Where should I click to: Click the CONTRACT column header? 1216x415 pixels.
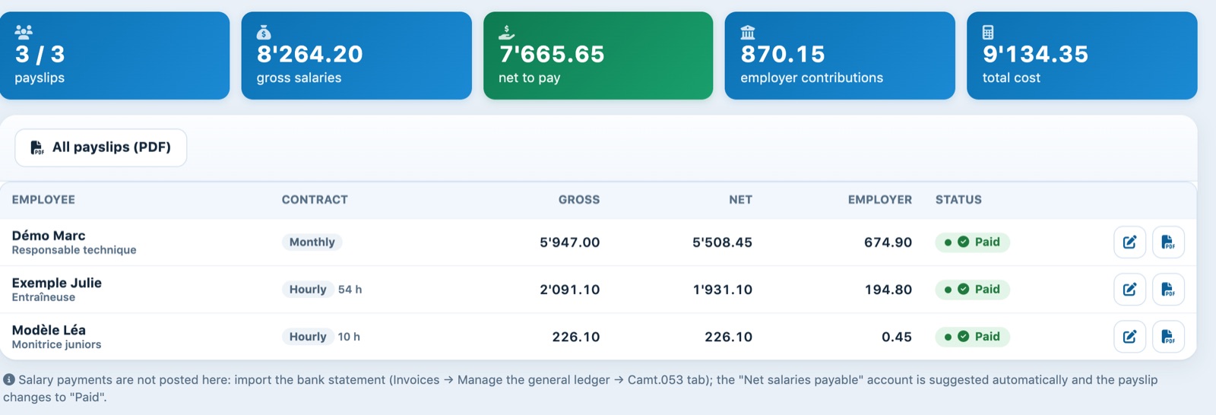(315, 200)
